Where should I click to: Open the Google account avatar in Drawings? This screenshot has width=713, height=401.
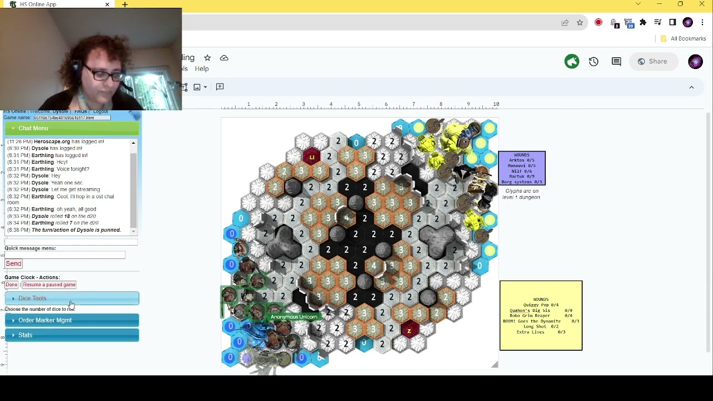[695, 62]
